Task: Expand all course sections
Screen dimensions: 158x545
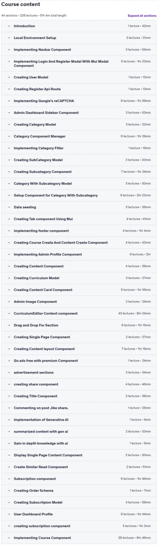Action: 142,15
